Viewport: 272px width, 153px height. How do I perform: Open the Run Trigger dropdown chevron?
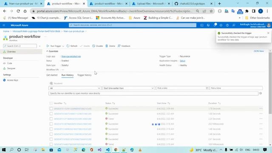(63, 46)
